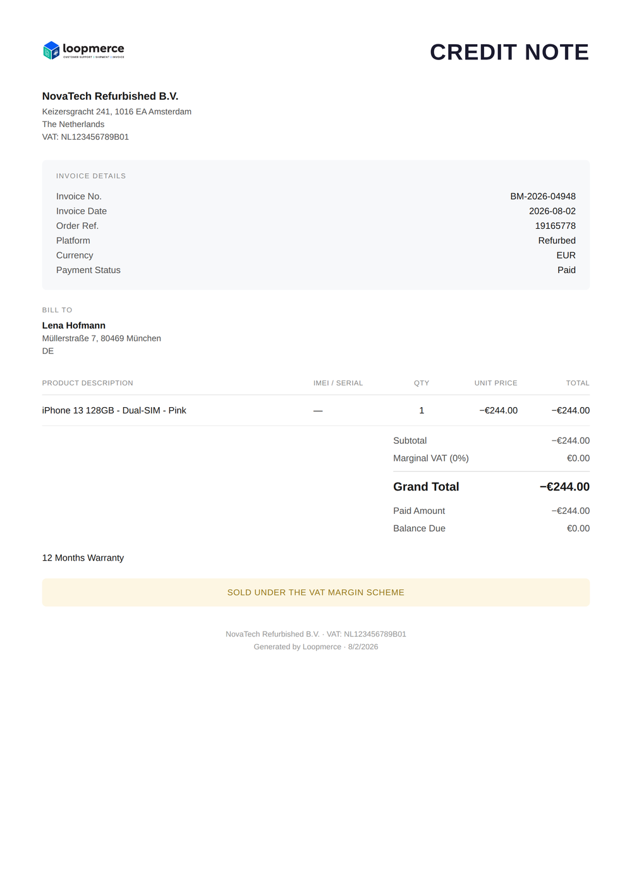Click the Balance Due value €0.00
This screenshot has width=632, height=885.
click(x=578, y=529)
